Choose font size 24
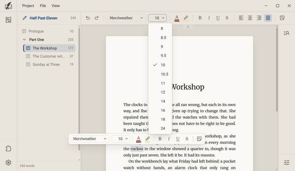Image resolution: width=295 pixels, height=171 pixels. tap(160, 128)
